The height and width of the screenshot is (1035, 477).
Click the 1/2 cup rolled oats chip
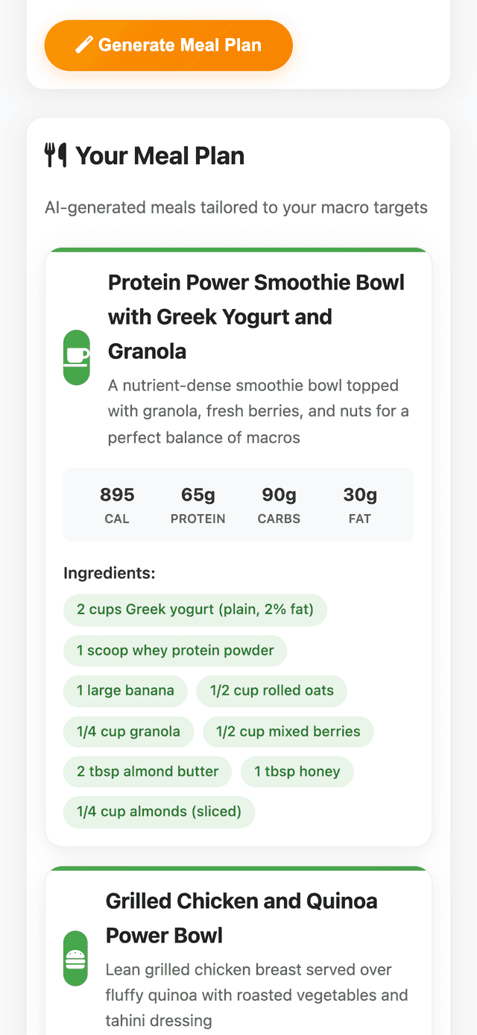(271, 691)
